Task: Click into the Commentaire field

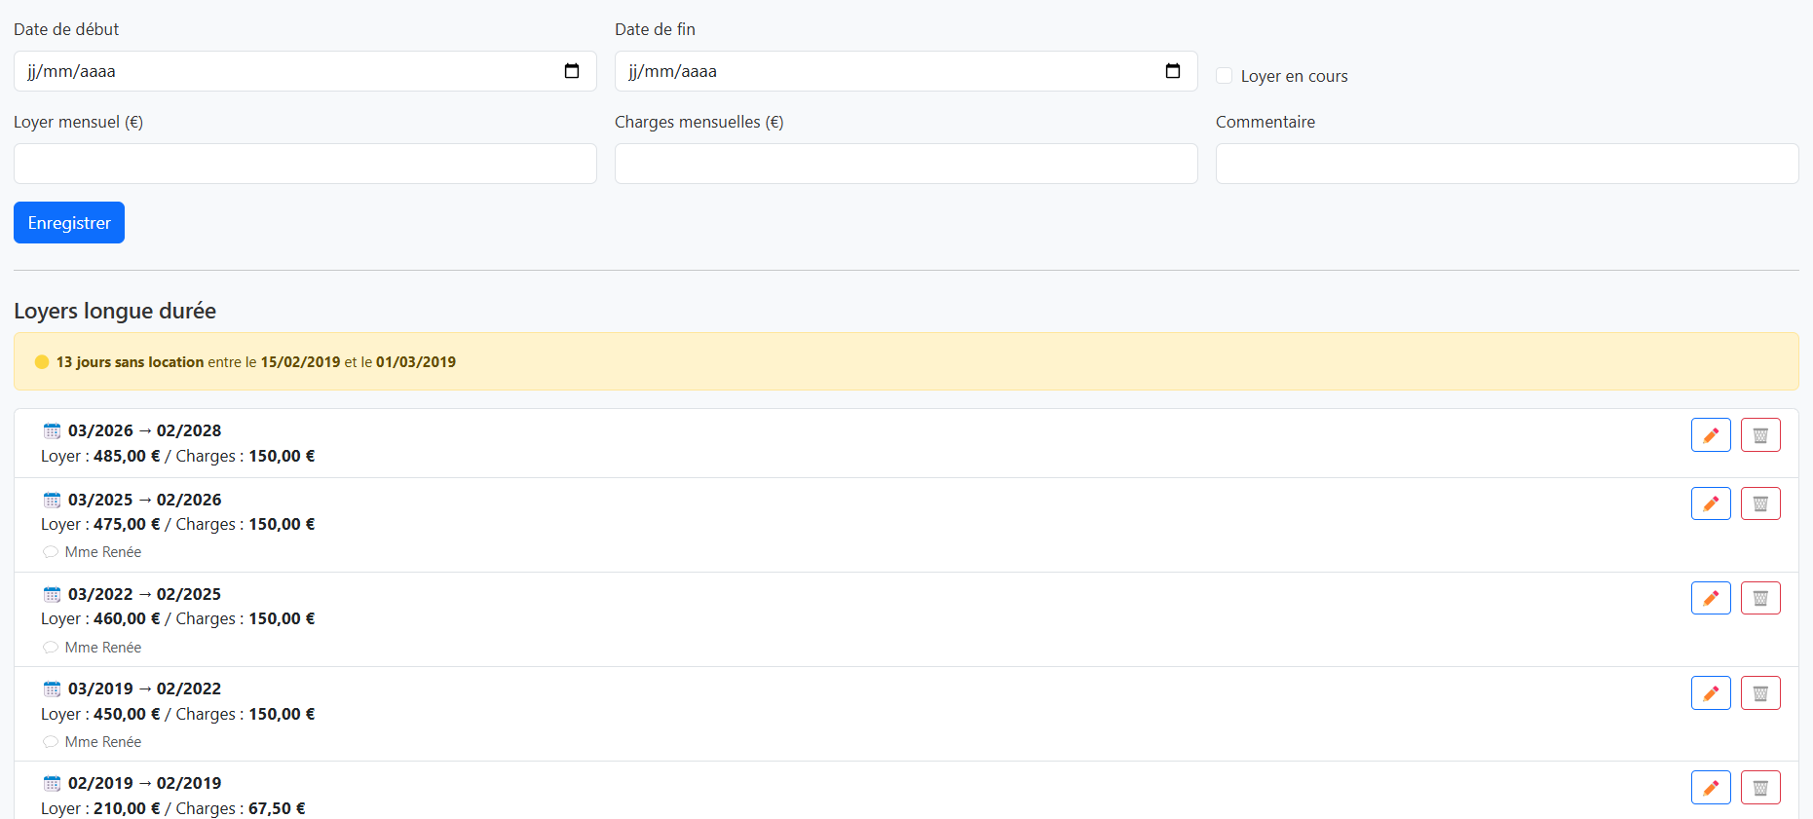Action: (1506, 164)
